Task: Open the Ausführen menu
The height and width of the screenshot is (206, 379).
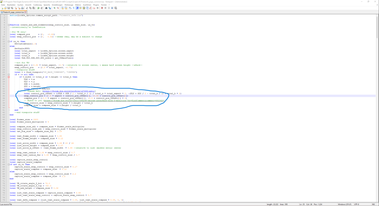Action: pyautogui.click(x=87, y=5)
